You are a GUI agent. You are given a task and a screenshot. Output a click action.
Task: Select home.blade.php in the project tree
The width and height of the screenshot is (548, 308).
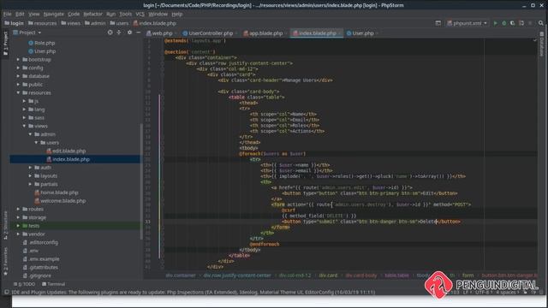tap(59, 192)
